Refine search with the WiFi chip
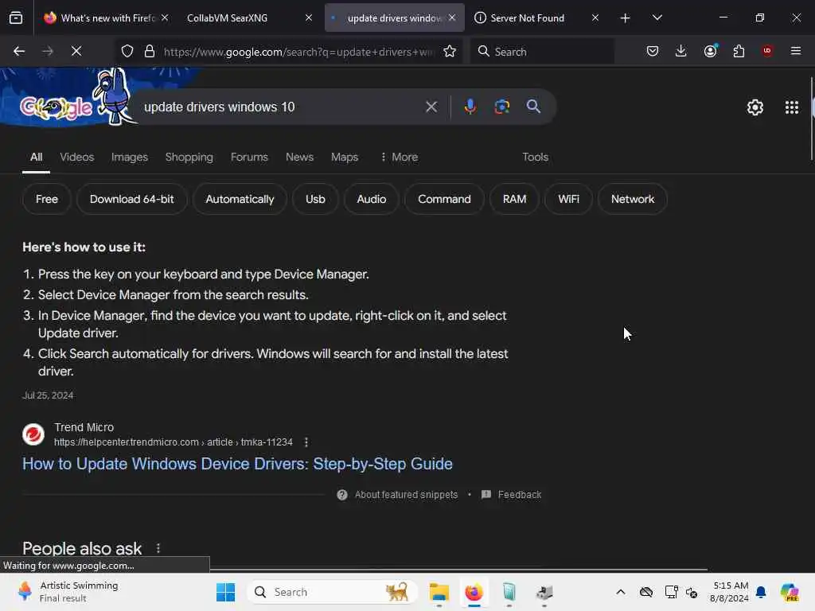815x611 pixels. [x=568, y=199]
